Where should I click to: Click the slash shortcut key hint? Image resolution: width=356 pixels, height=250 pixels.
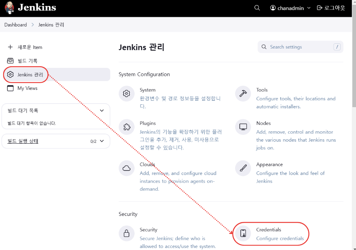337,47
